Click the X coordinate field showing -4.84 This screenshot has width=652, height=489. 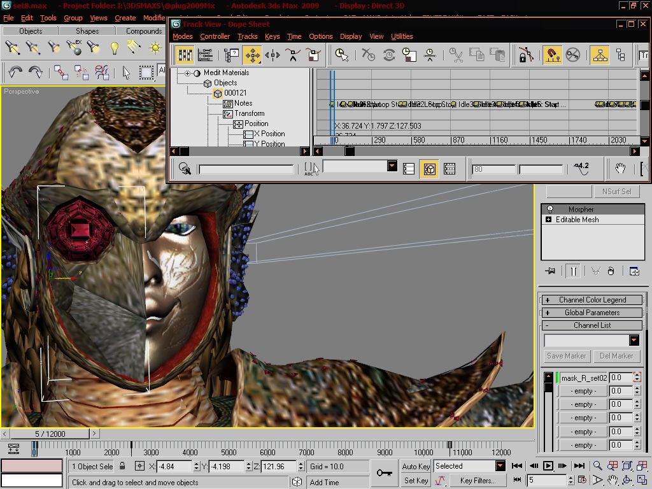pos(175,466)
